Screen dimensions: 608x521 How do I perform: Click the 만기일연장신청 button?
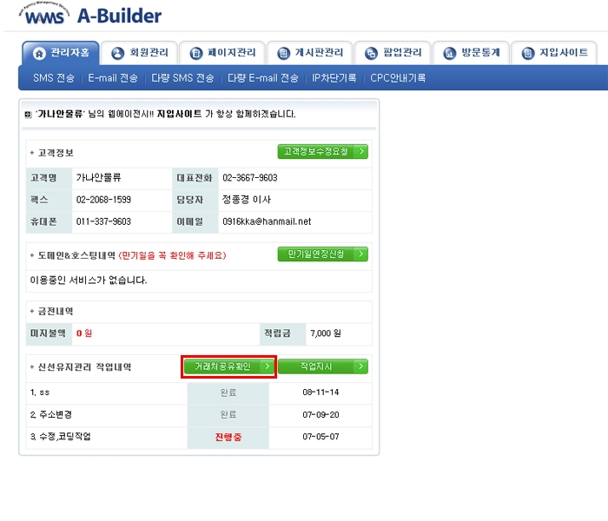pos(322,254)
